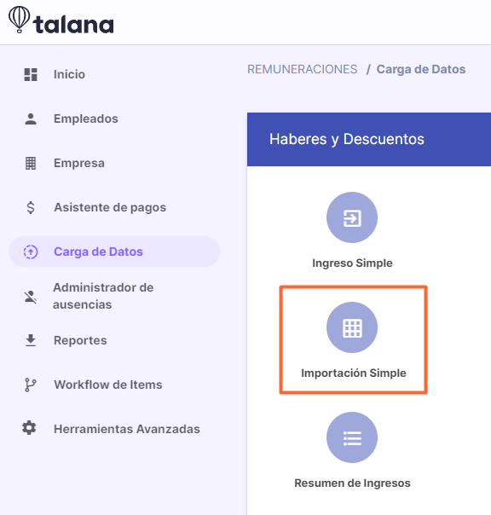This screenshot has width=491, height=515.
Task: Click the Importación Simple grid icon
Action: [352, 327]
